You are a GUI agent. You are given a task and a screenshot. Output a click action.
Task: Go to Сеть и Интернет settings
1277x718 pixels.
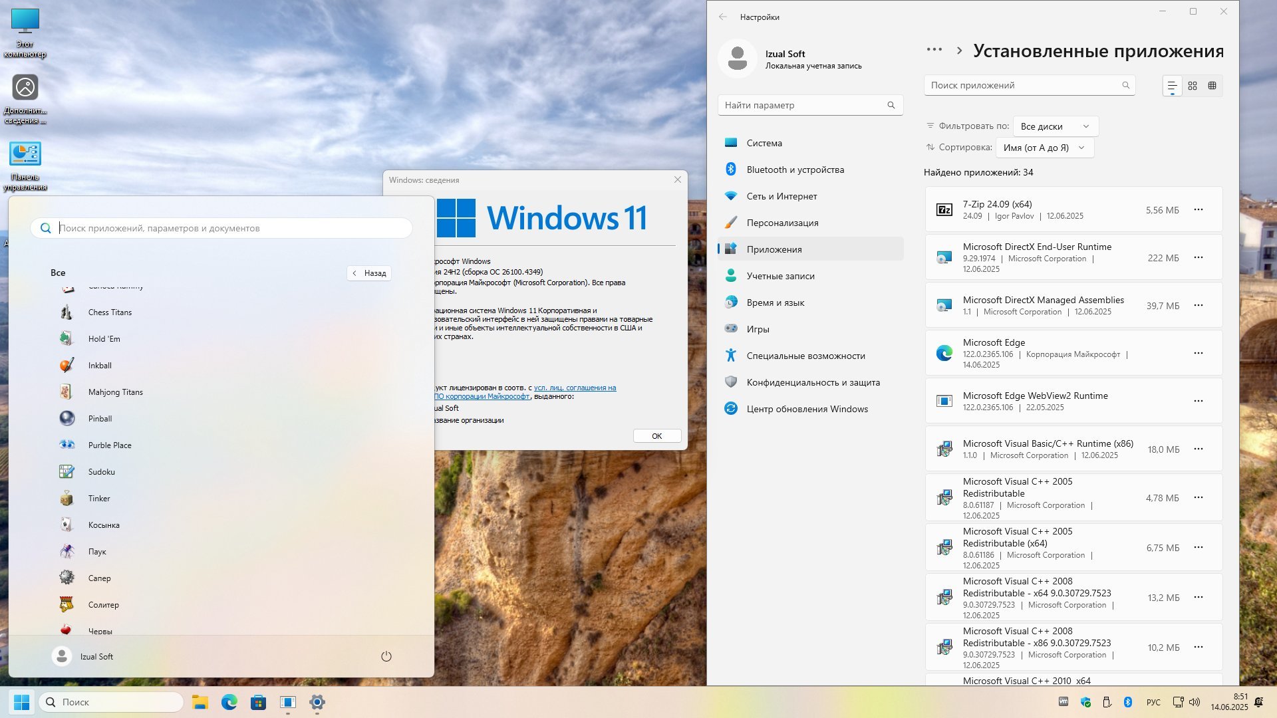click(810, 196)
